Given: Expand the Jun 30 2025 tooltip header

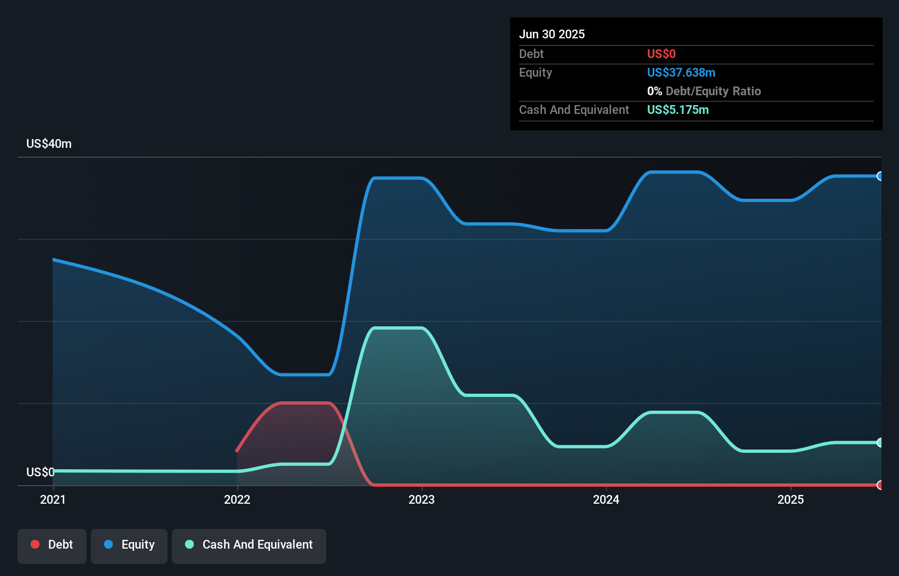Looking at the screenshot, I should [x=552, y=34].
